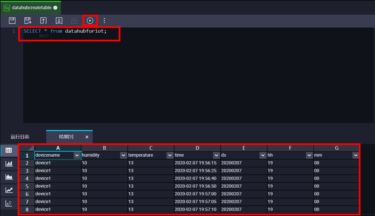
Task: Open temperature column filter dropdown
Action: (170, 155)
